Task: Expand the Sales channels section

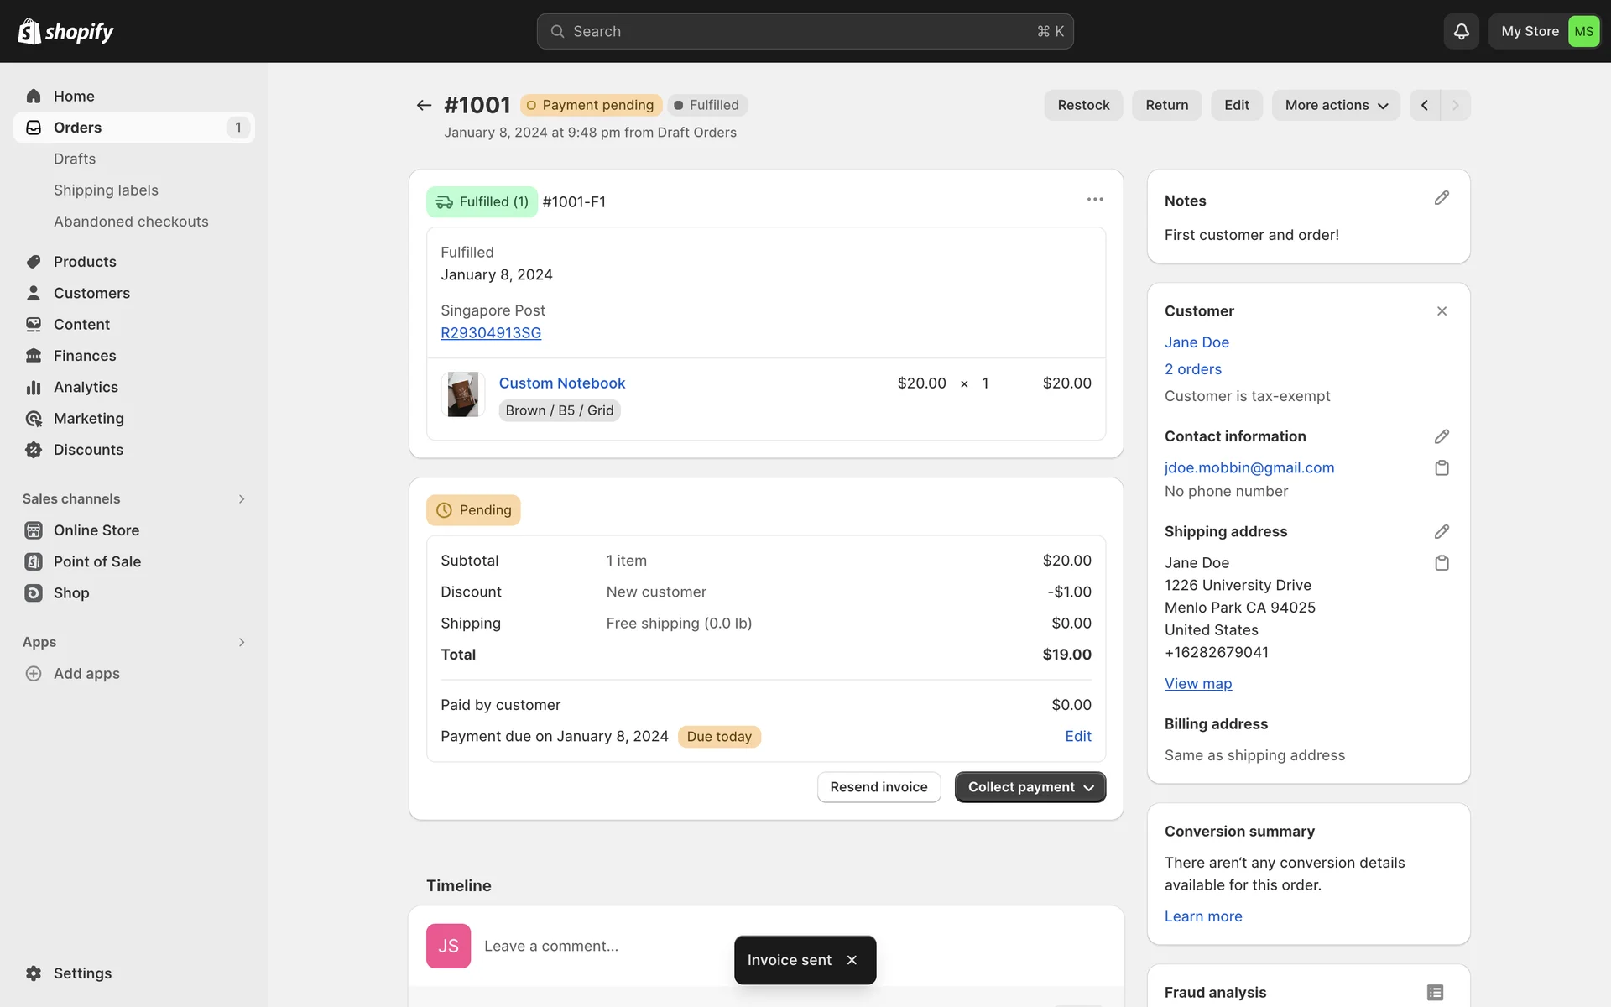Action: tap(242, 498)
